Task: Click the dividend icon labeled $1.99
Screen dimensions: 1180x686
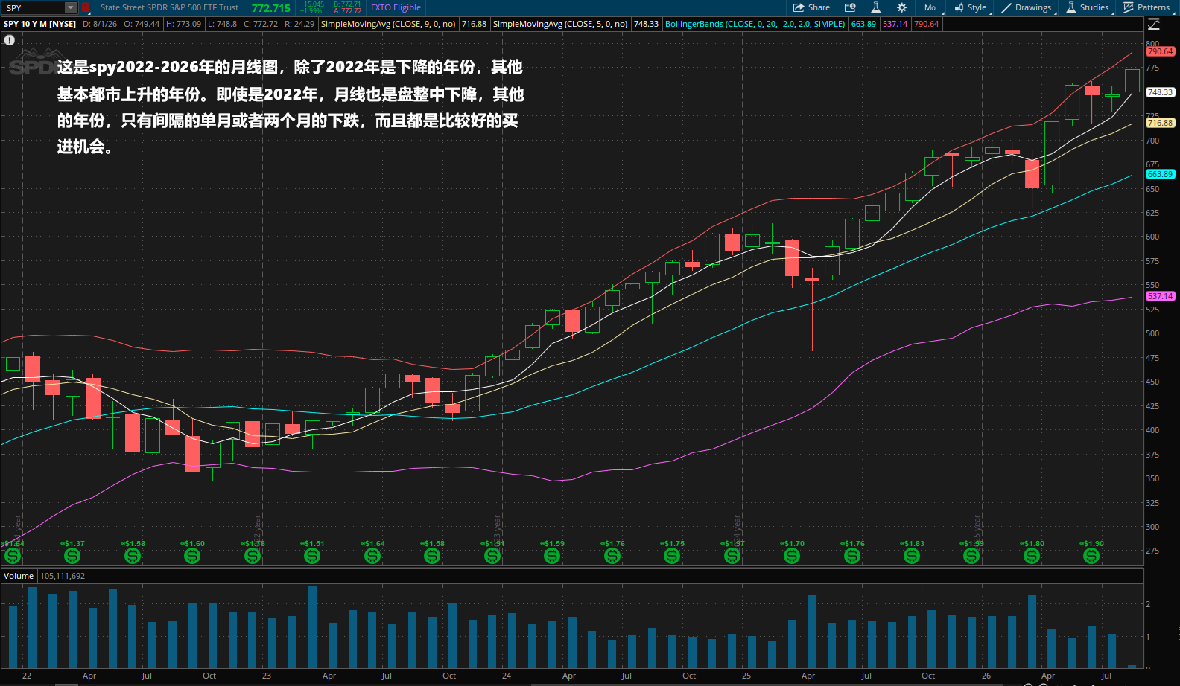Action: 971,556
